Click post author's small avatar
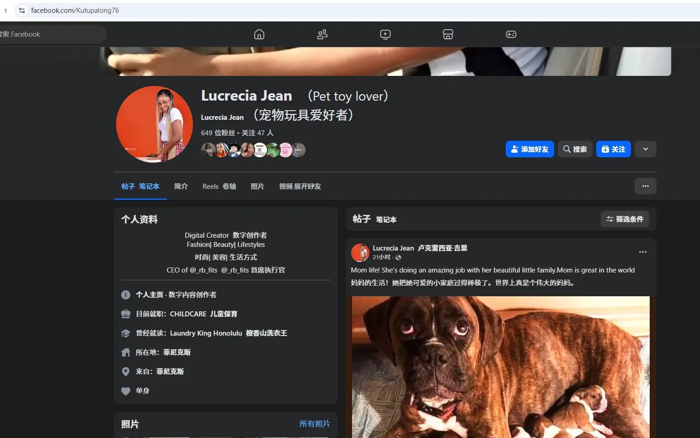This screenshot has width=700, height=438. pos(360,253)
